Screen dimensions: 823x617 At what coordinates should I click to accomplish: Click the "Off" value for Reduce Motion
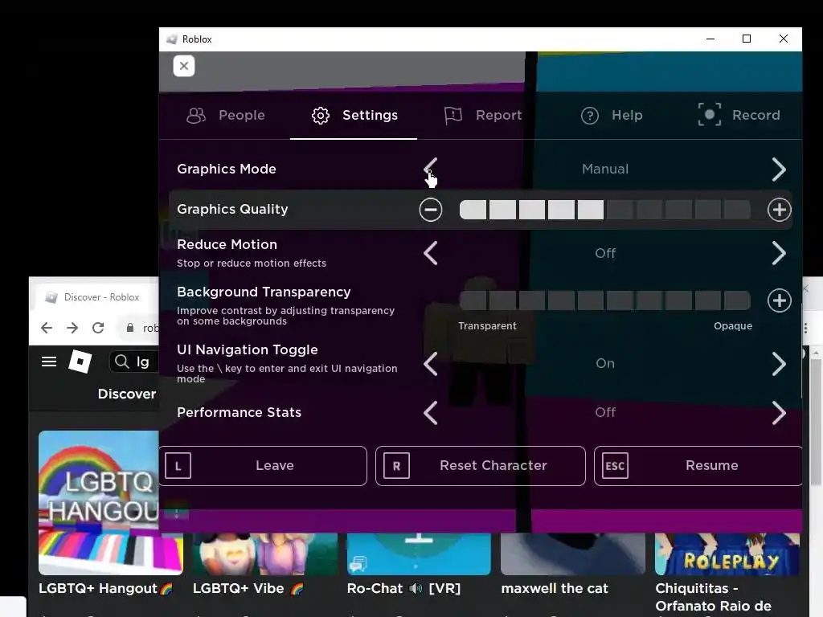(605, 253)
